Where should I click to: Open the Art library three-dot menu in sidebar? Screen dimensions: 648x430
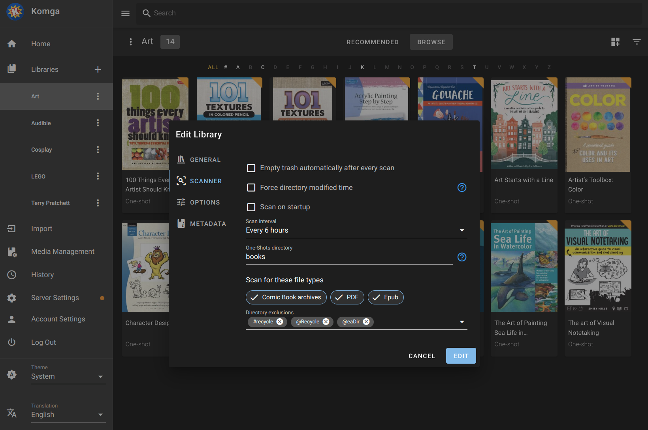coord(98,96)
